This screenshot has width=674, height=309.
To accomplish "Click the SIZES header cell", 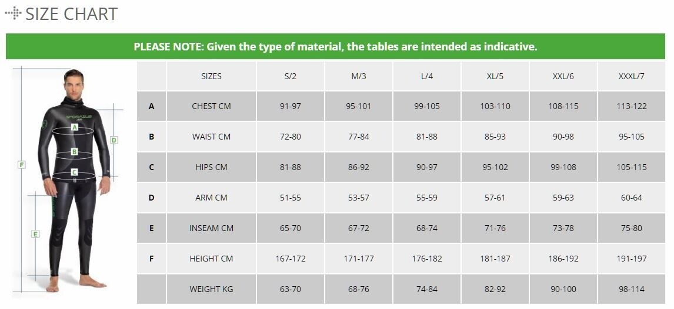I will point(211,76).
